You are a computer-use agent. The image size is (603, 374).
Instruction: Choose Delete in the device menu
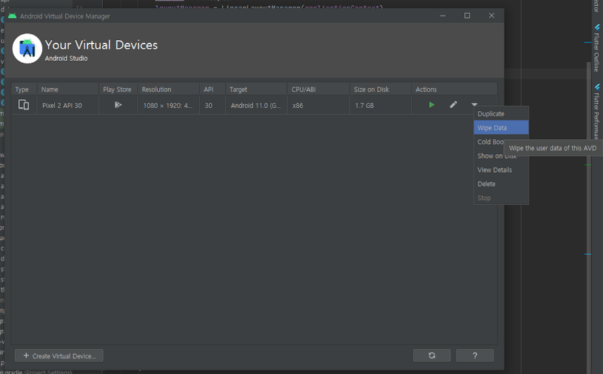[x=501, y=184]
